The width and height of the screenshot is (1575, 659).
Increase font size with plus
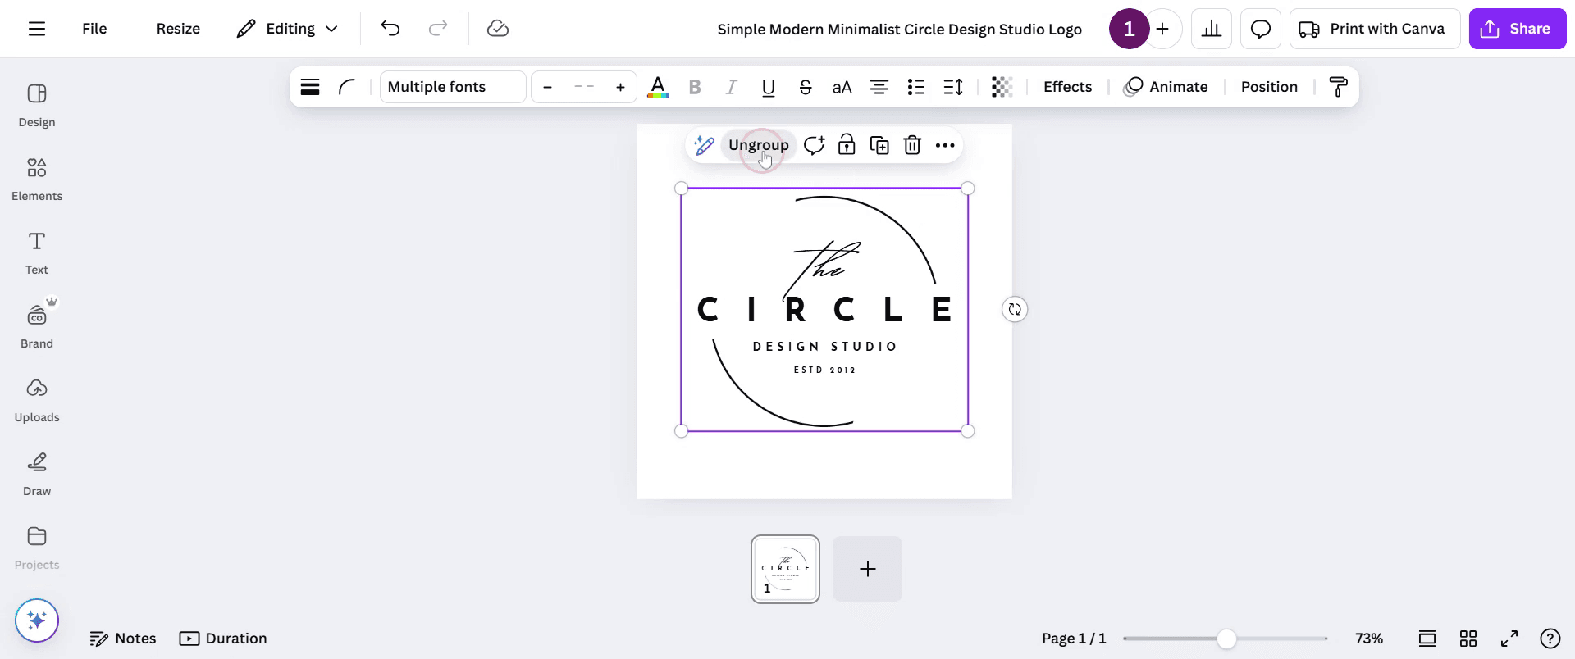tap(620, 87)
